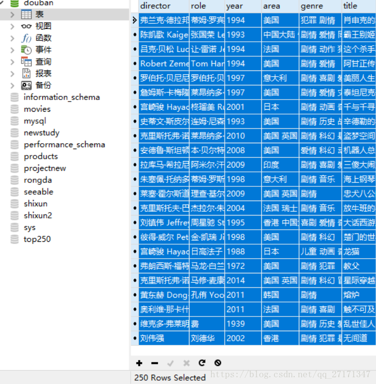The width and height of the screenshot is (376, 384).
Task: Click the year column header
Action: tap(243, 6)
